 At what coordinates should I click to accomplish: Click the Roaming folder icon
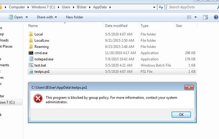(31, 46)
